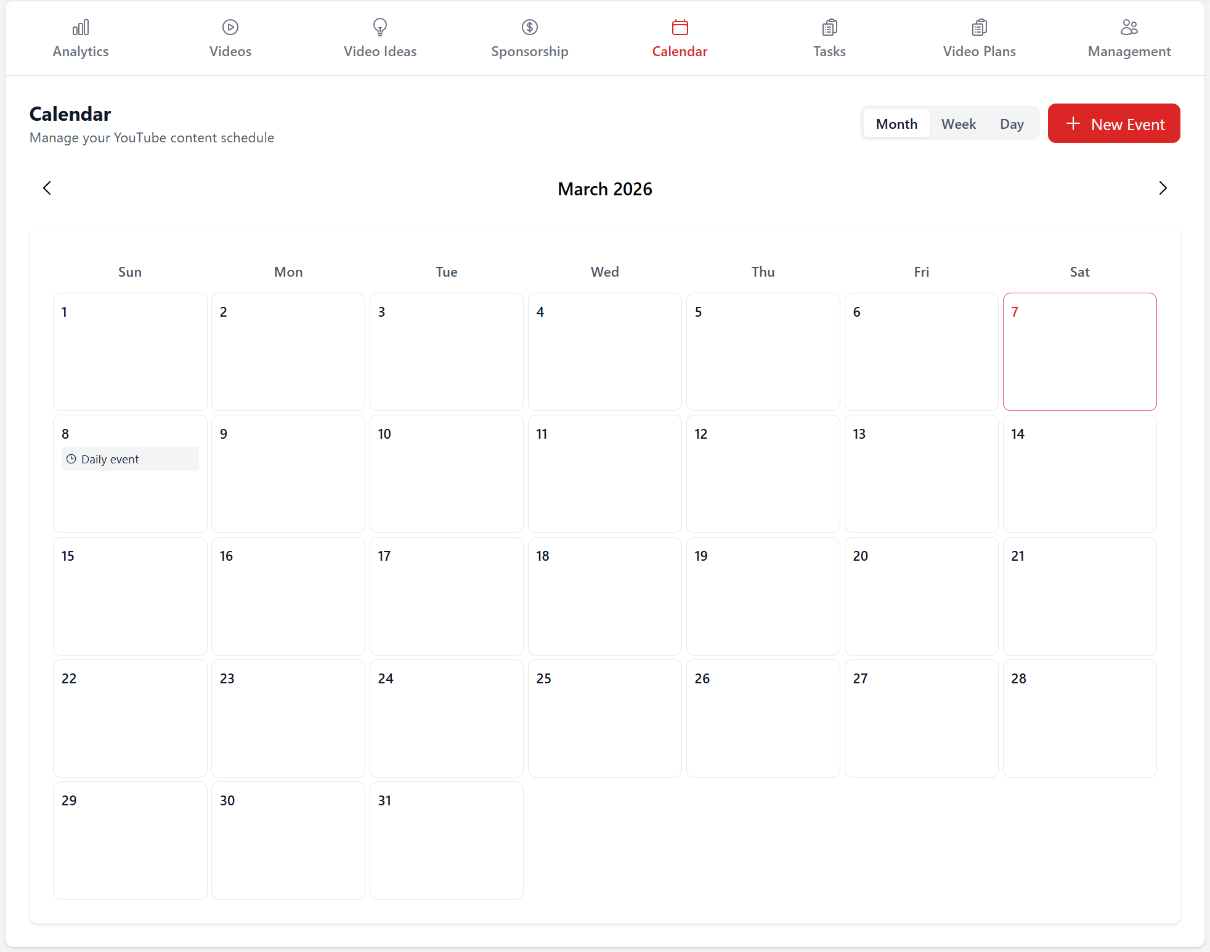Select March 19 day cell
The height and width of the screenshot is (952, 1210).
(x=763, y=596)
